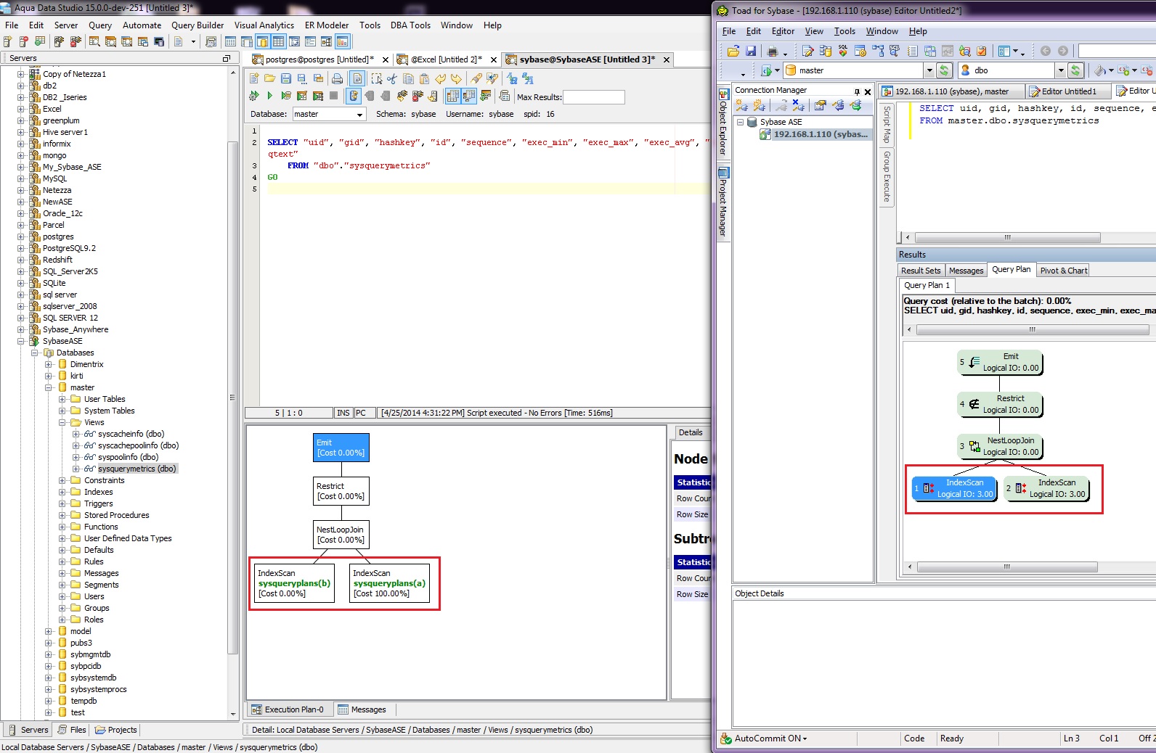The width and height of the screenshot is (1156, 753).
Task: Click Toad new Editor pencil icon
Action: [x=807, y=51]
